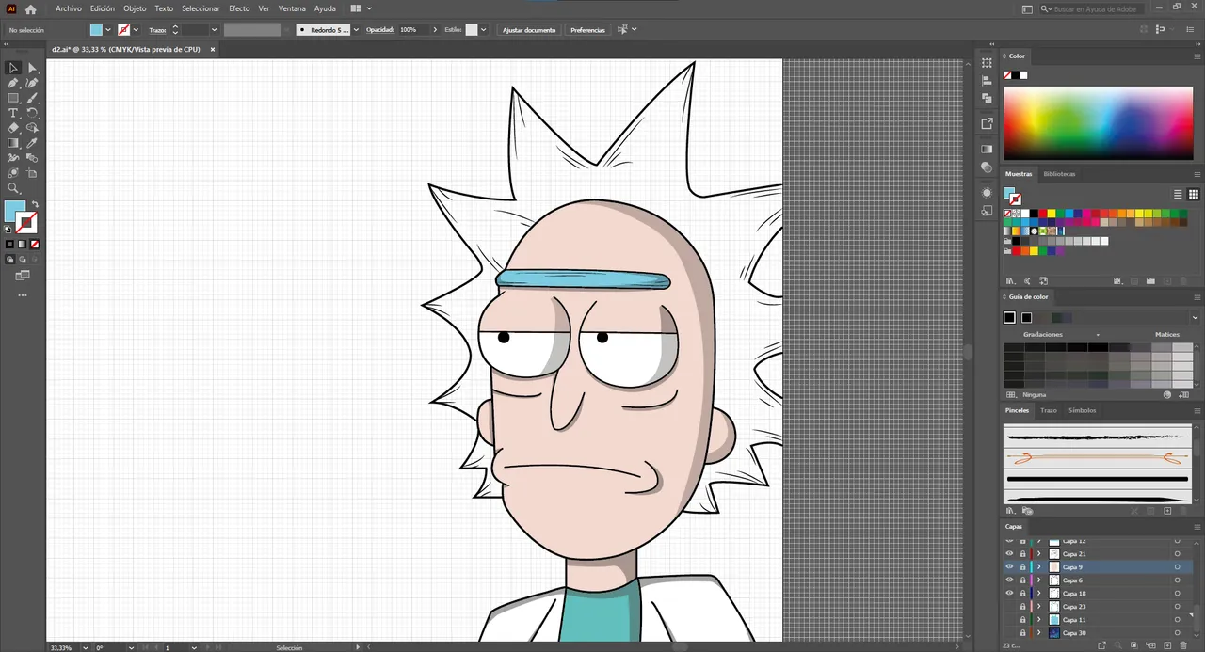
Task: Open the Estilo graphic style dropdown
Action: click(x=484, y=30)
